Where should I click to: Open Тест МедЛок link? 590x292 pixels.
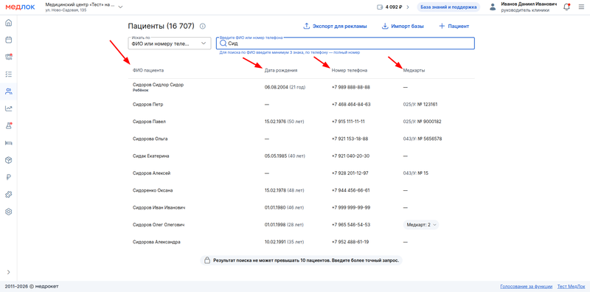point(571,286)
